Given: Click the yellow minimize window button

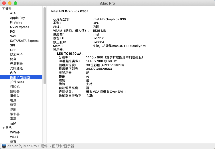Looking at the screenshot, I should click(10, 3).
